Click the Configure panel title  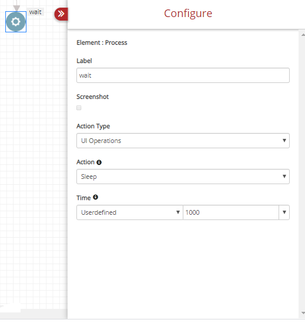188,14
